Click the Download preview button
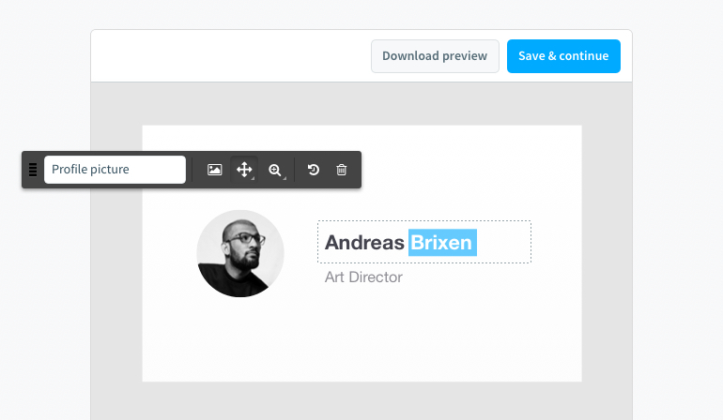 tap(435, 56)
